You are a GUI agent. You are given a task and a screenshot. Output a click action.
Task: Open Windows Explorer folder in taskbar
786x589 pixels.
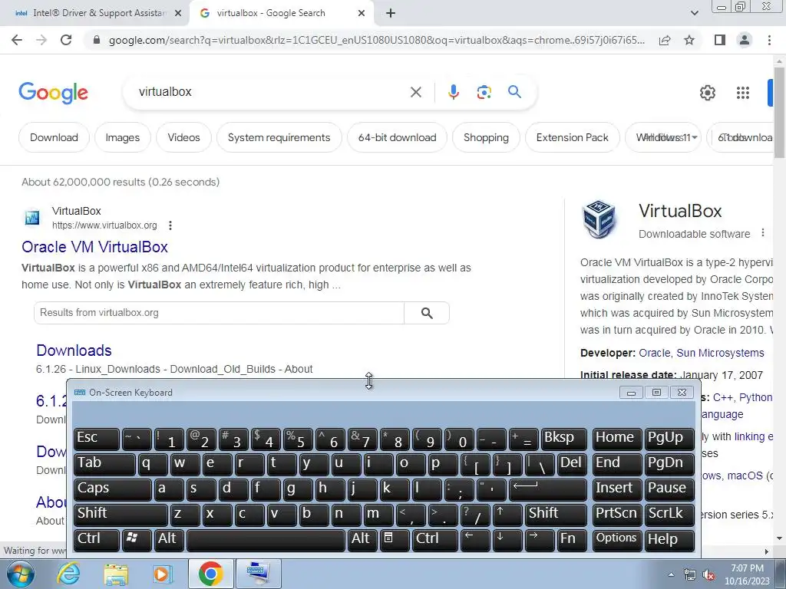pyautogui.click(x=116, y=574)
